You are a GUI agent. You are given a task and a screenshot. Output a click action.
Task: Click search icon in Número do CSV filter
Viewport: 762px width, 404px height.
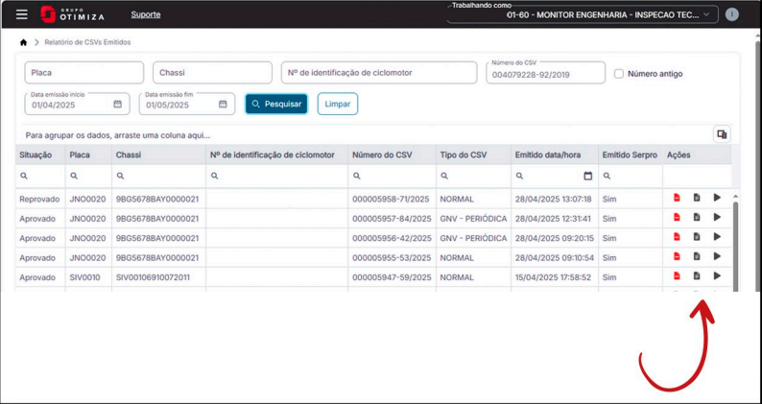[356, 176]
